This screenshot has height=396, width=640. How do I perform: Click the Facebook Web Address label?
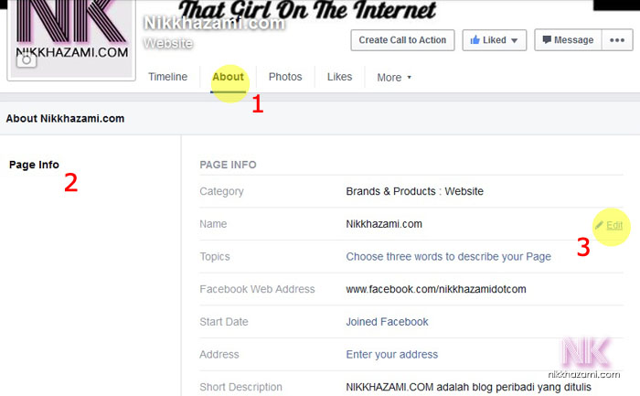[257, 289]
